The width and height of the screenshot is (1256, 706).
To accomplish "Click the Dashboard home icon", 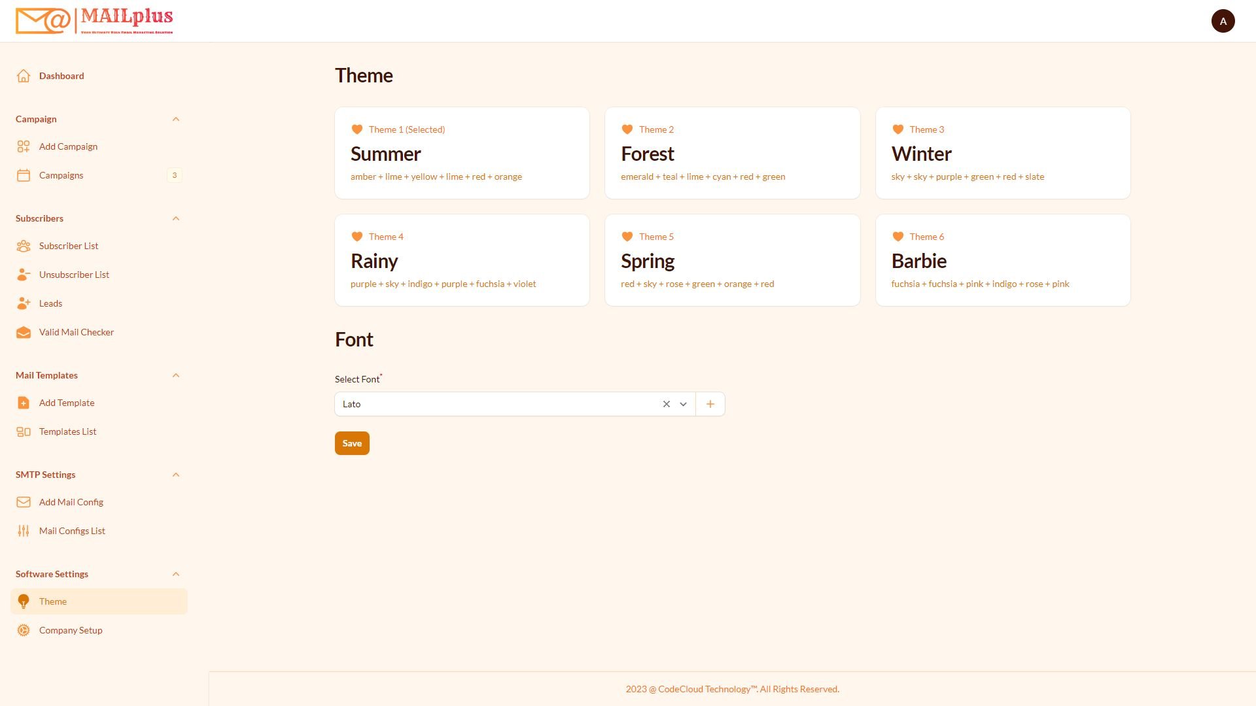I will pos(24,76).
